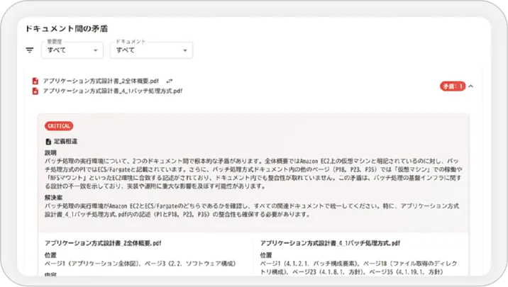Click the swap arrows icon beside 2全体概要.pdf
The image size is (508, 287).
pyautogui.click(x=170, y=81)
